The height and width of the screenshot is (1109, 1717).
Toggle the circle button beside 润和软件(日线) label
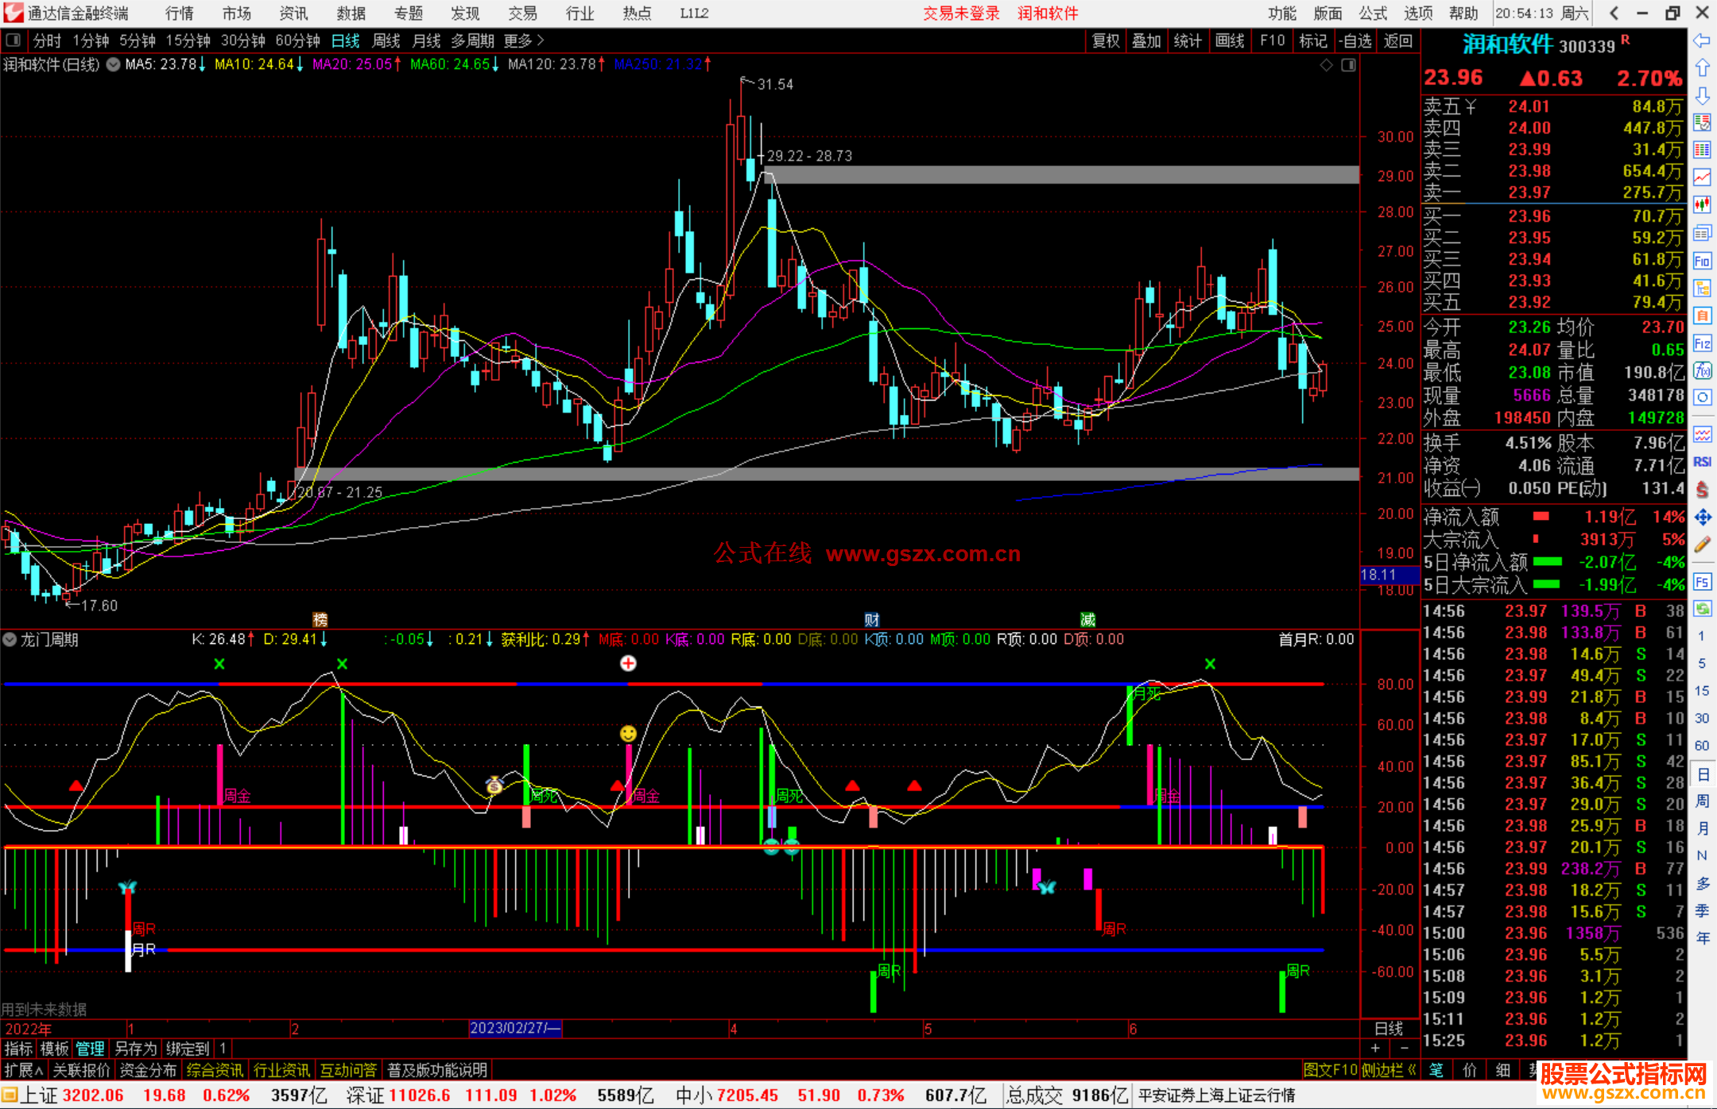(x=114, y=64)
